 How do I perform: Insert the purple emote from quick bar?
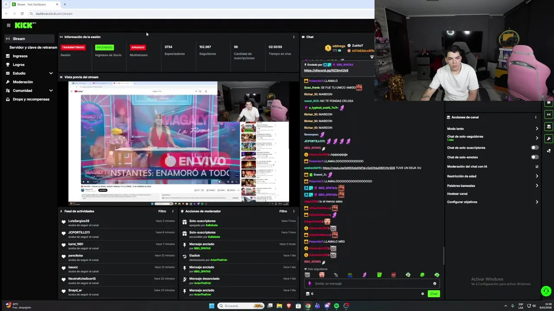coord(364,275)
